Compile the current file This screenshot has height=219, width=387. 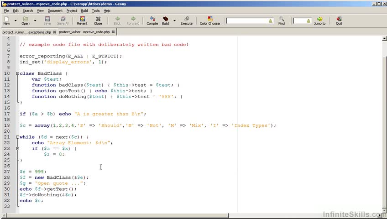click(152, 21)
